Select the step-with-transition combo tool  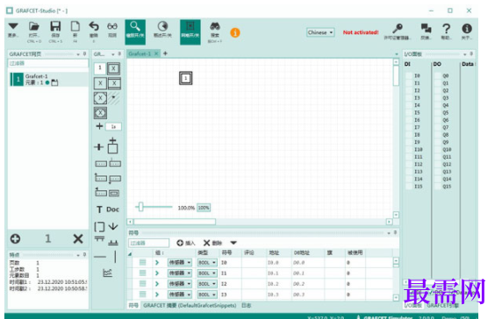[x=112, y=145]
